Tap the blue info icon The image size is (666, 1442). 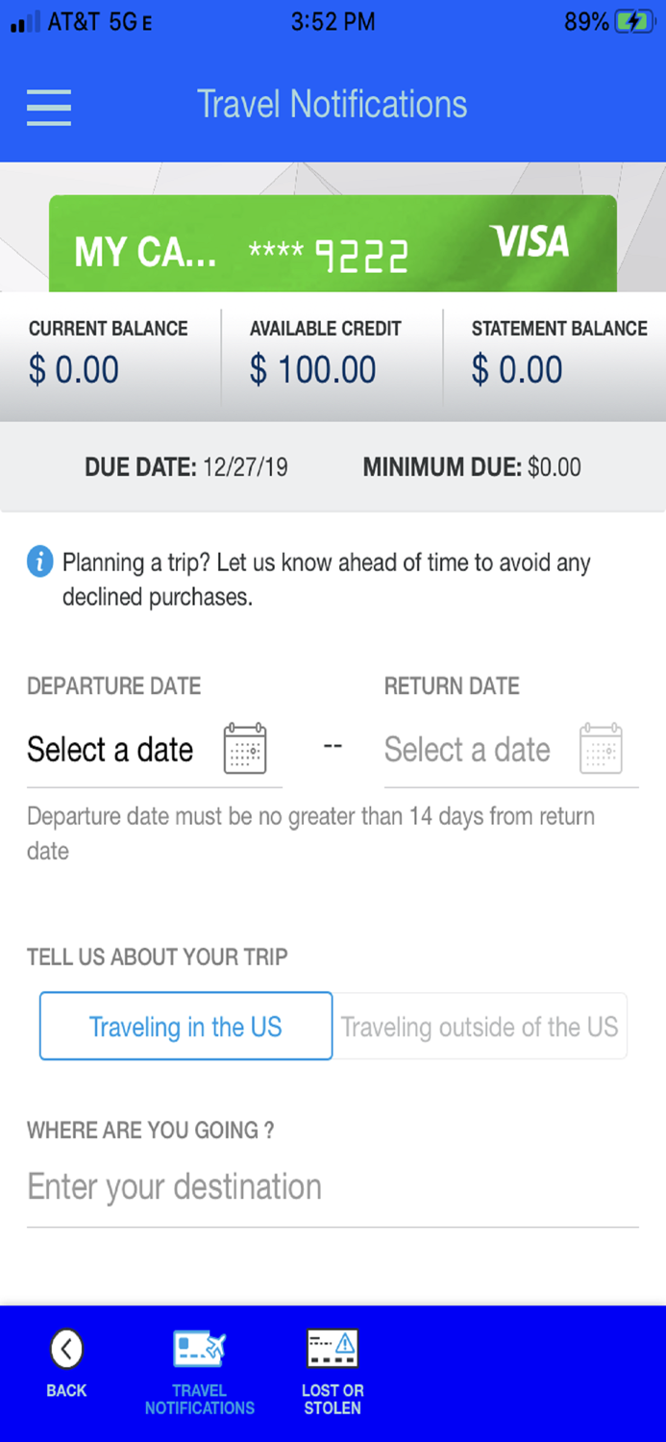[x=39, y=561]
